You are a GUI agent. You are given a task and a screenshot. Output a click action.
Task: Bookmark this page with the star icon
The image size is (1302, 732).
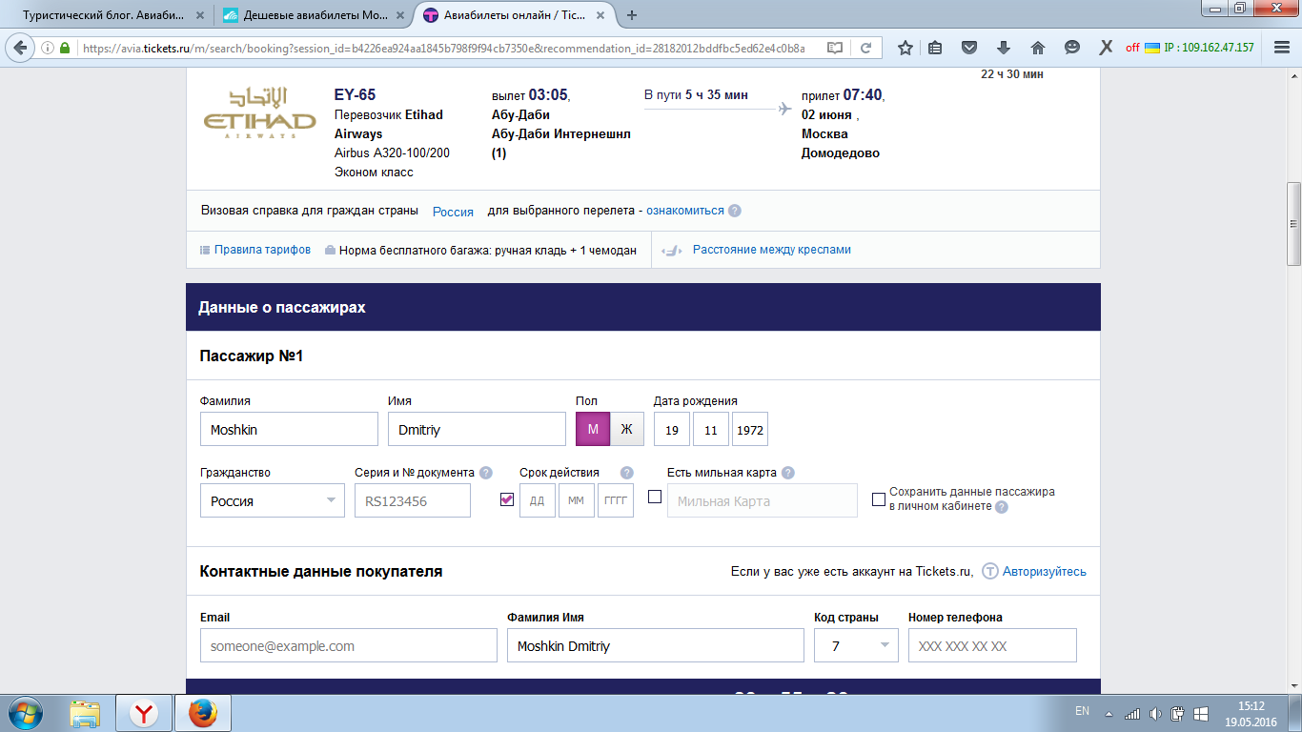coord(905,48)
